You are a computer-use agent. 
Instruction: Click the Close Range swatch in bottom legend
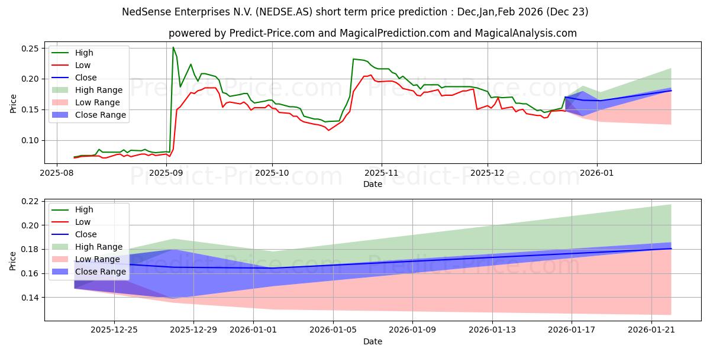(x=62, y=272)
